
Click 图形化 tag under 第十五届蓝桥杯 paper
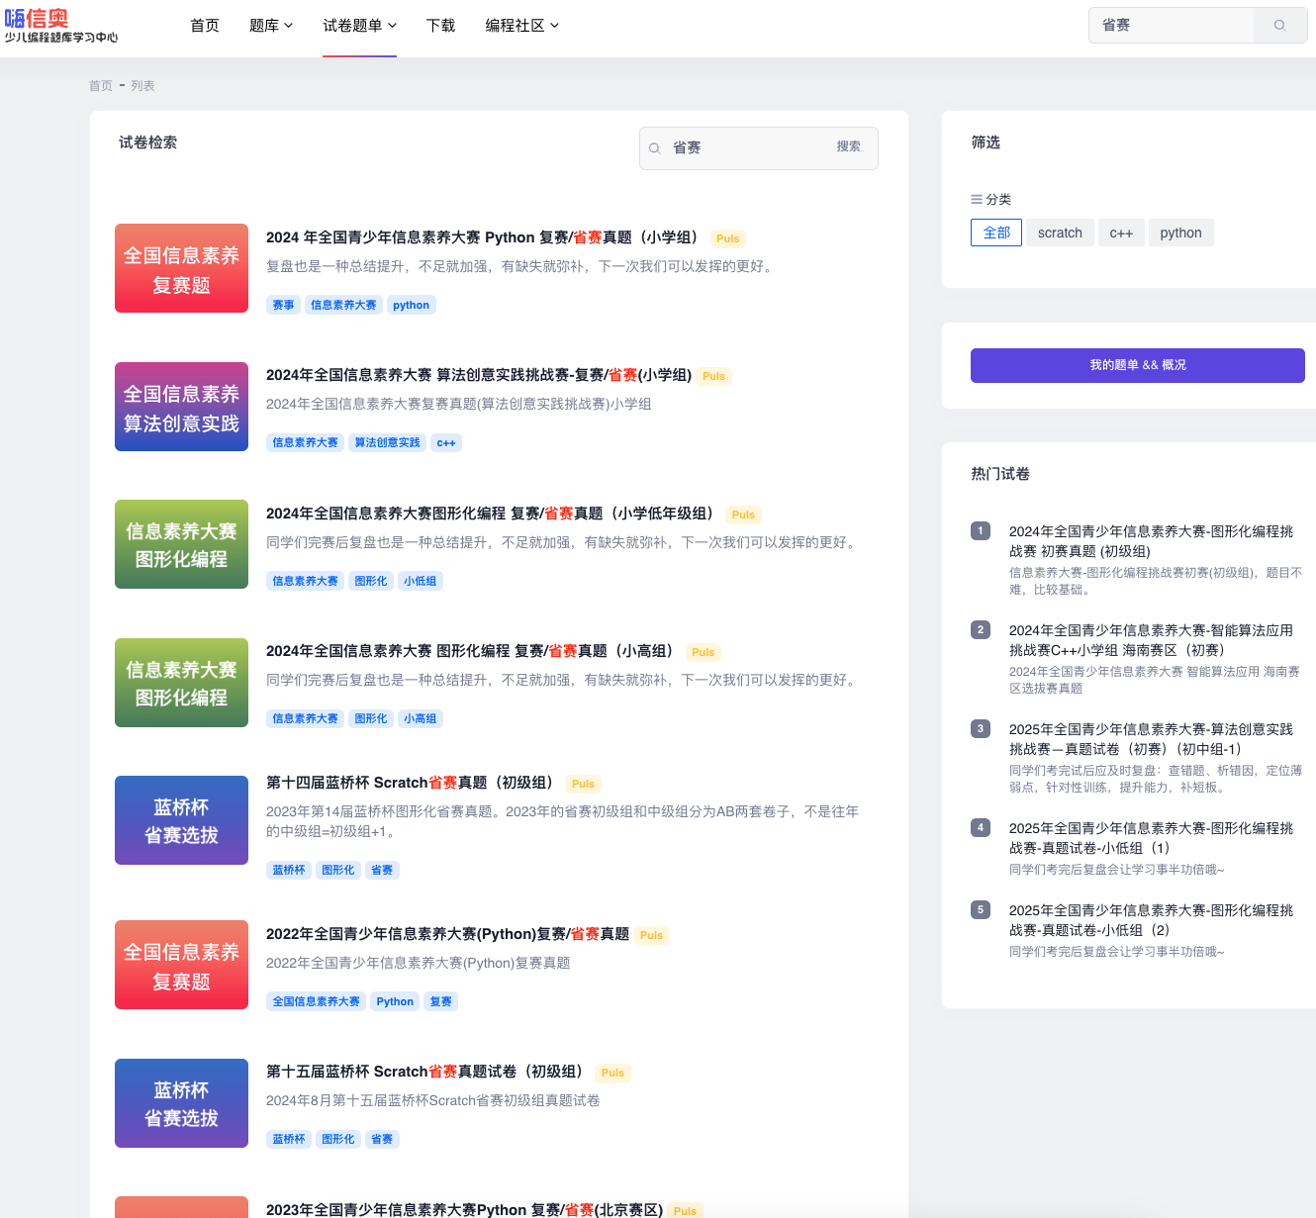point(337,1139)
